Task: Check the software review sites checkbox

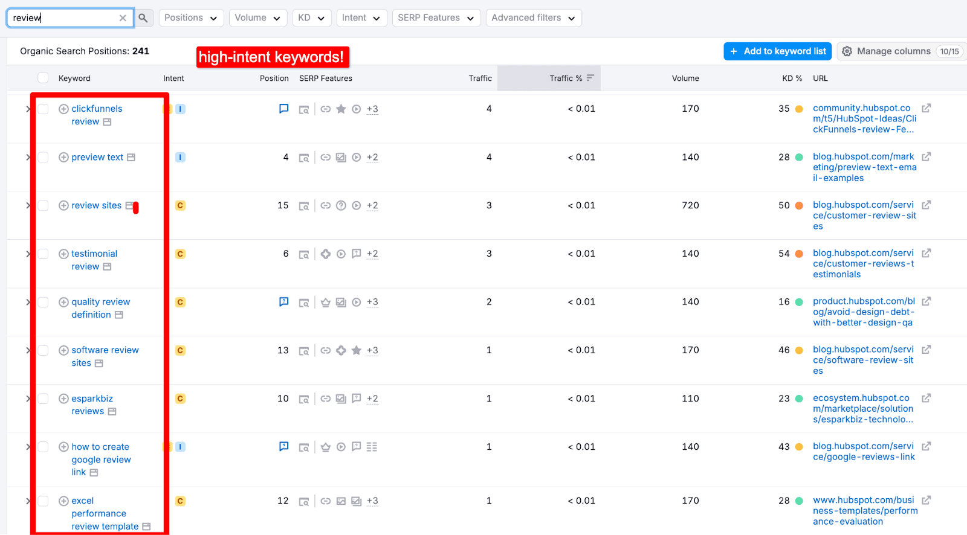Action: (43, 350)
